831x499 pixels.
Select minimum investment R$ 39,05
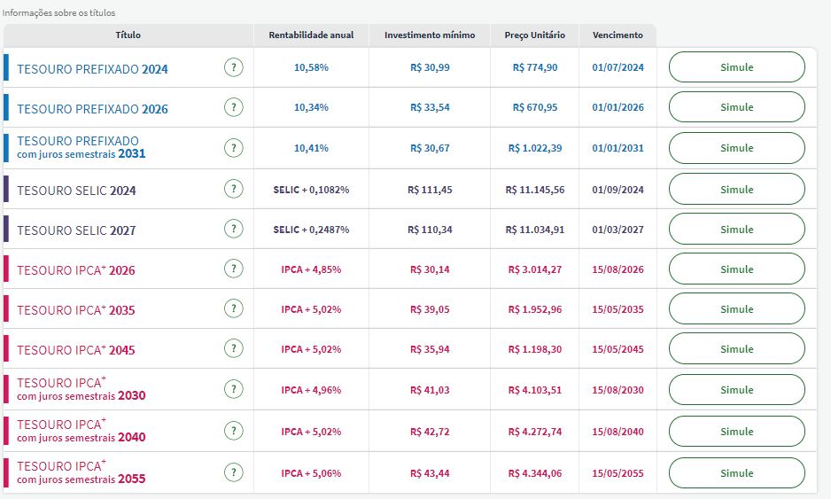(x=430, y=309)
